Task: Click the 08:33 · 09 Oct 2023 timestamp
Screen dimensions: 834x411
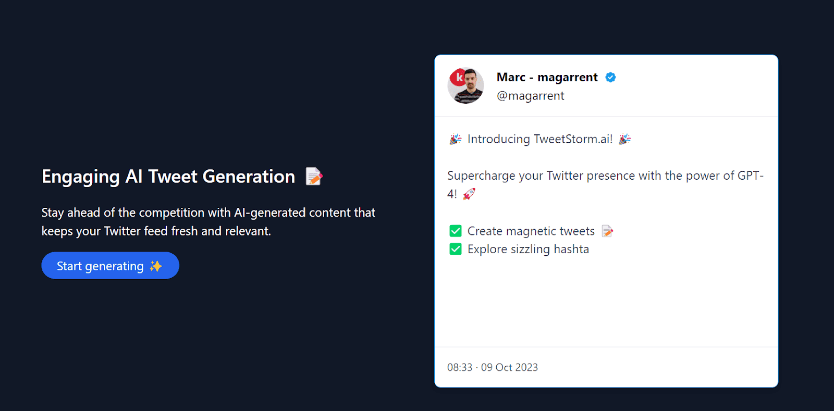Action: (493, 367)
